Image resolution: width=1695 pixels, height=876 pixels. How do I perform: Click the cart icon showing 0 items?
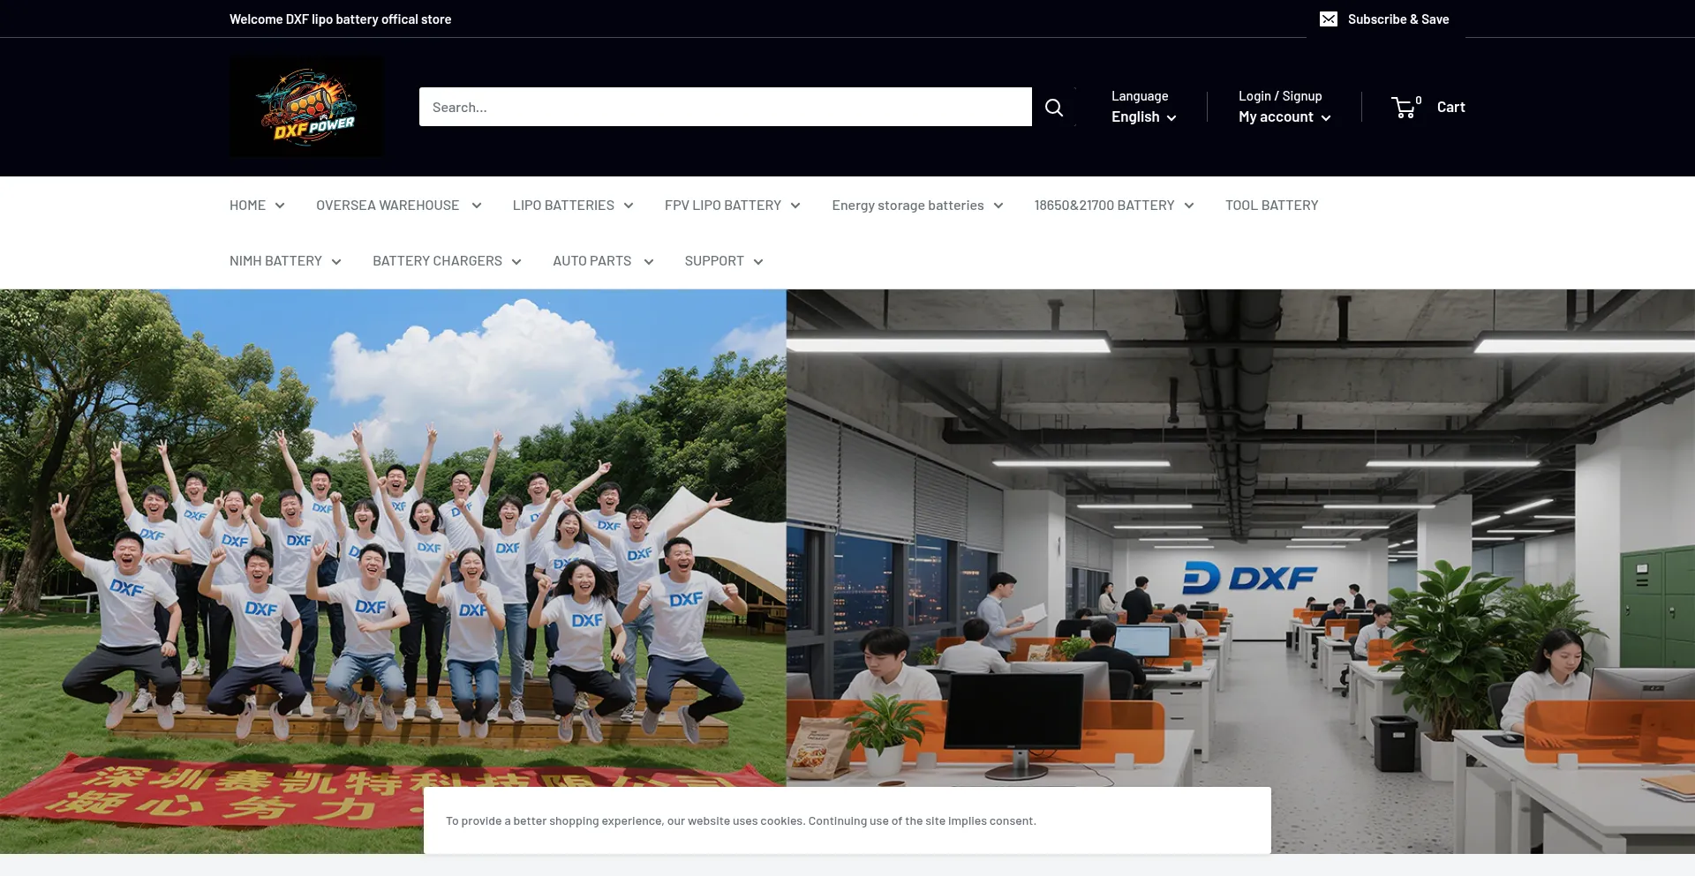pyautogui.click(x=1405, y=107)
